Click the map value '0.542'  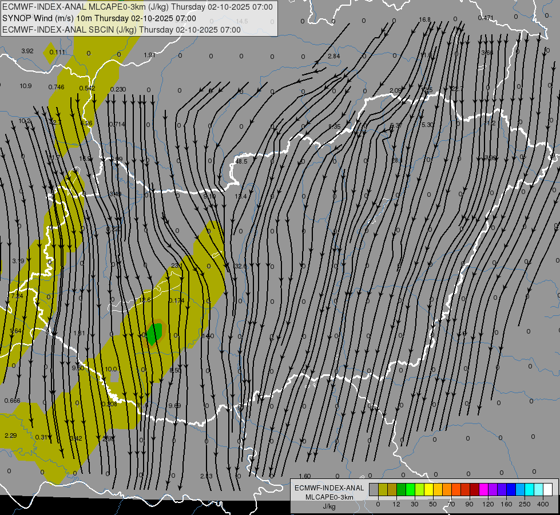[x=87, y=88]
